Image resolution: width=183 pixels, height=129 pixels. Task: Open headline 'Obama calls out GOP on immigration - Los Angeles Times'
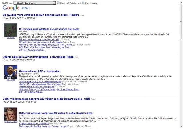38,57
